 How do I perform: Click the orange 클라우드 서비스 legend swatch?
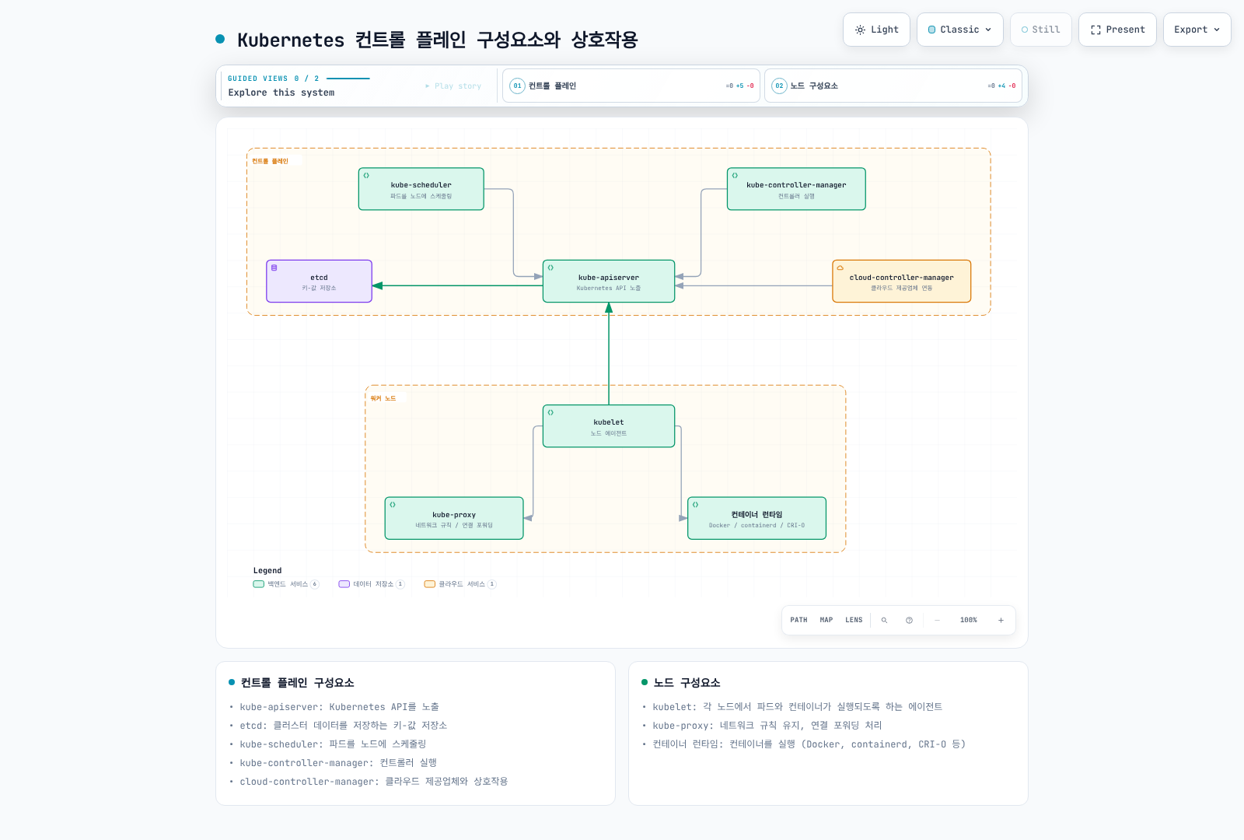pyautogui.click(x=429, y=584)
